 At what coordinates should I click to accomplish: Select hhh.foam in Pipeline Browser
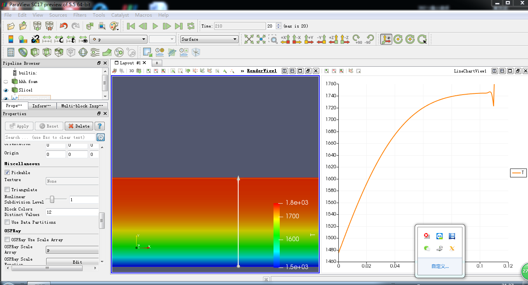(28, 82)
